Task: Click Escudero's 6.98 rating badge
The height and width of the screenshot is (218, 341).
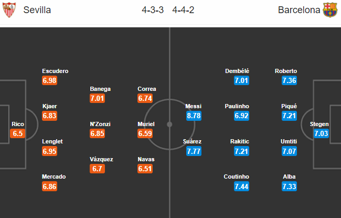Action: (x=49, y=80)
